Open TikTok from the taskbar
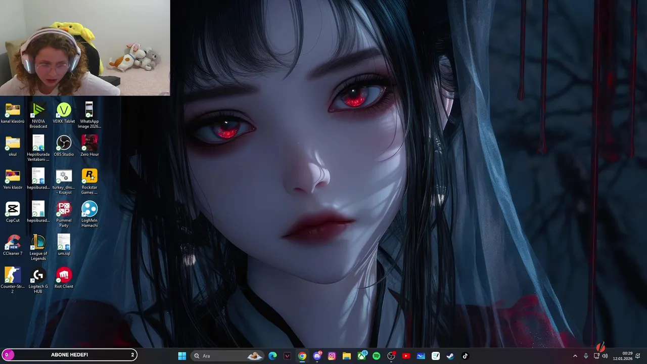The width and height of the screenshot is (647, 364). coord(465,356)
